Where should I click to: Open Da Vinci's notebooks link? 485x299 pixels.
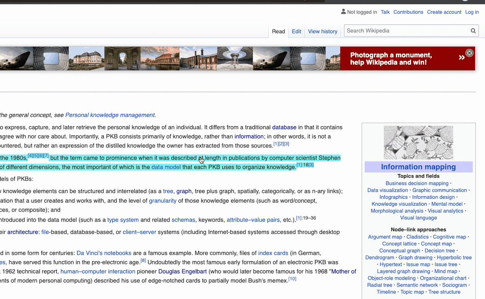(104, 253)
